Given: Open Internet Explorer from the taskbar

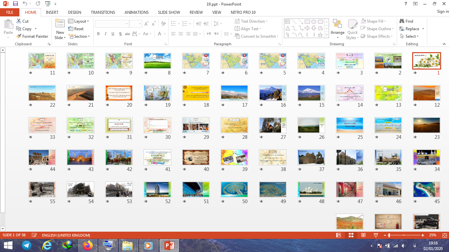Looking at the screenshot, I should pos(47,245).
